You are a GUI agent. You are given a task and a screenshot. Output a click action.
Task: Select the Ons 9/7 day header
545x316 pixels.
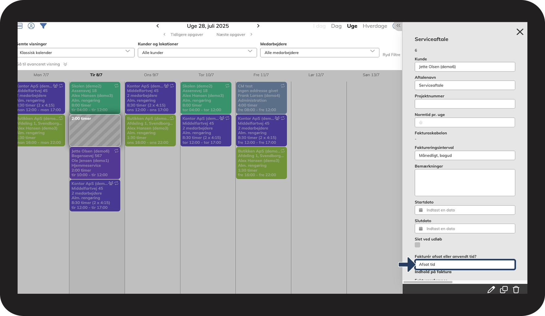click(151, 75)
